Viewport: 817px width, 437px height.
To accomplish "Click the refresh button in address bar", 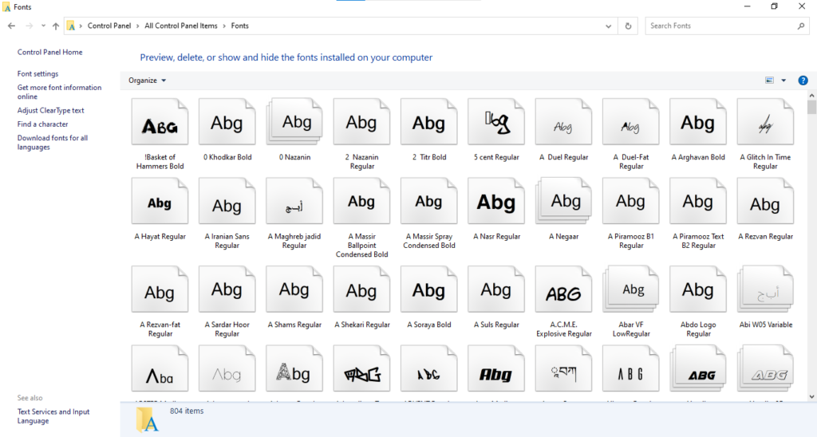I will point(628,26).
